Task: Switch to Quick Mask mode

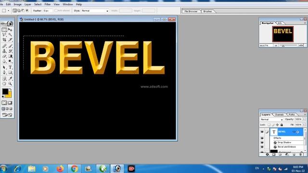Action: pyautogui.click(x=10, y=103)
